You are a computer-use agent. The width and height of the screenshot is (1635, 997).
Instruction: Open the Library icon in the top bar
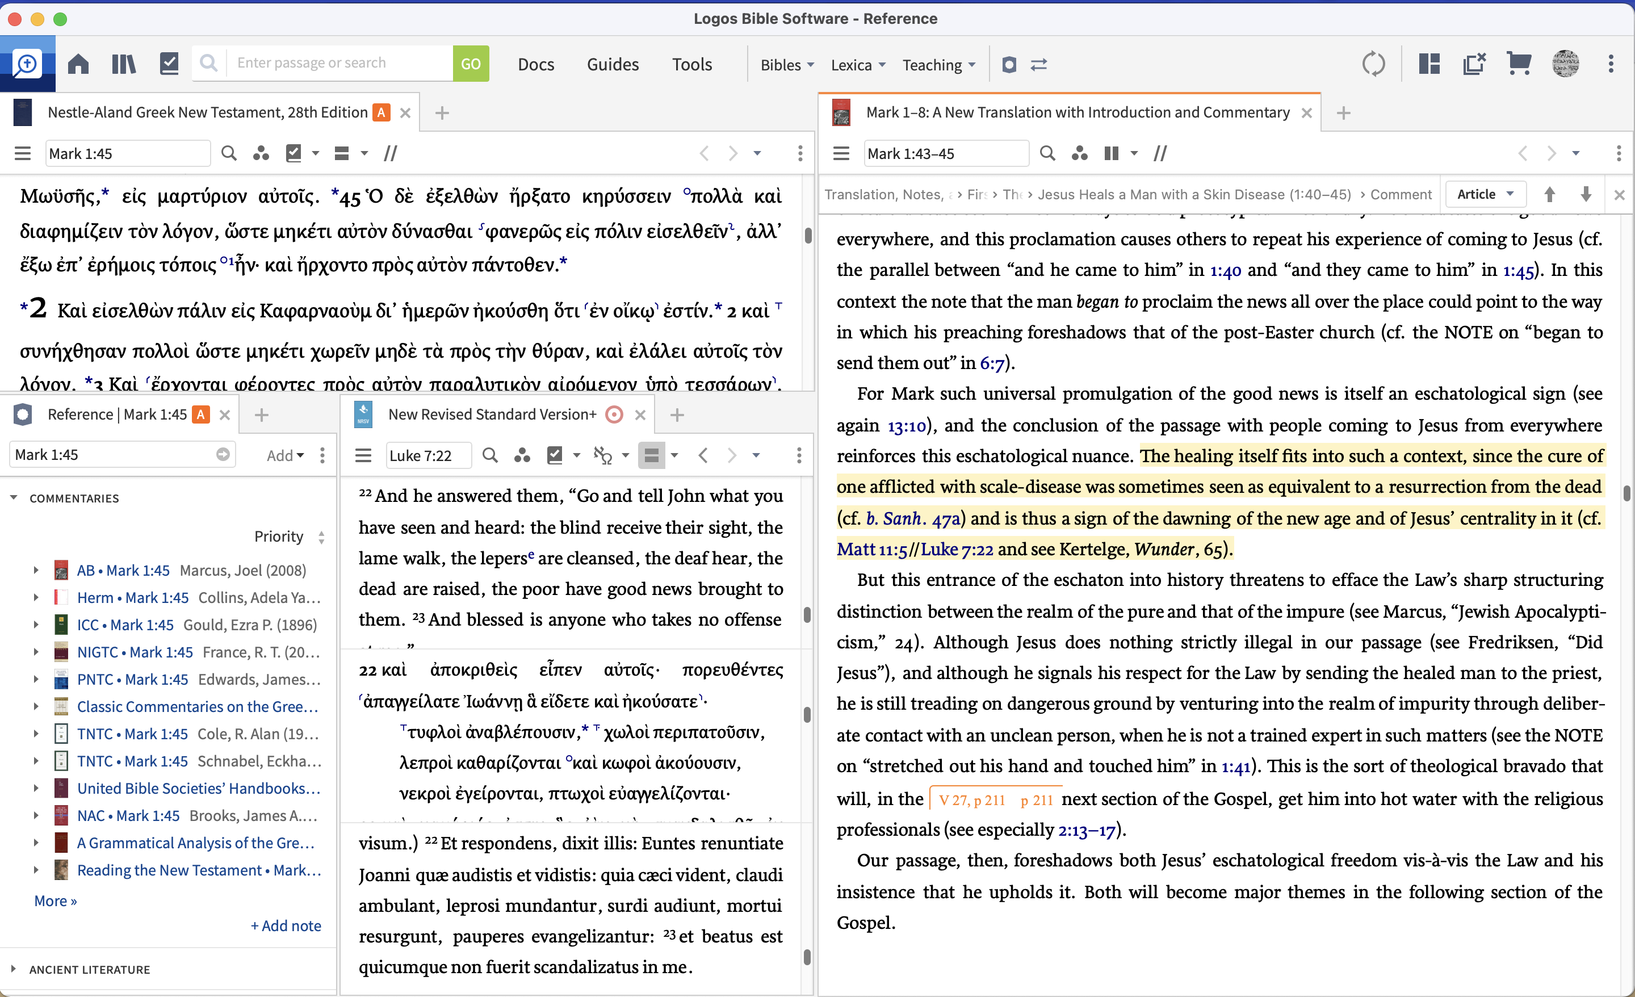tap(123, 63)
